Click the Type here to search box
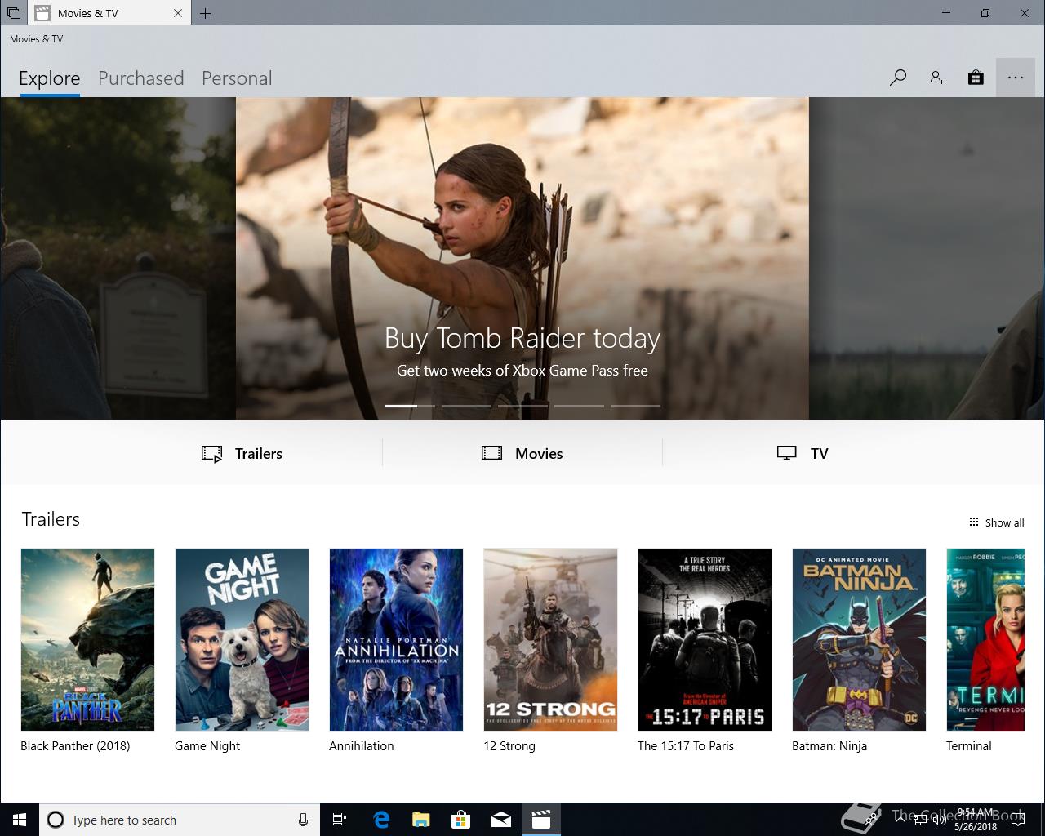The width and height of the screenshot is (1045, 836). point(178,820)
